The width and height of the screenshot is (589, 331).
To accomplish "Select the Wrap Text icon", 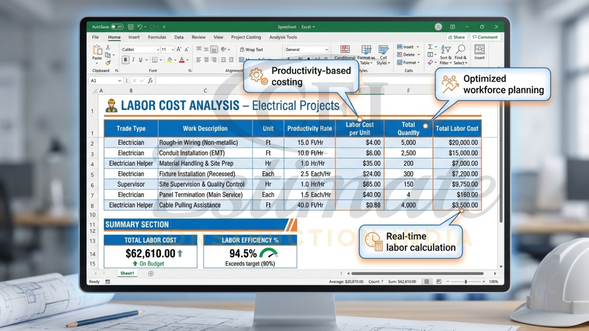I will click(x=251, y=49).
